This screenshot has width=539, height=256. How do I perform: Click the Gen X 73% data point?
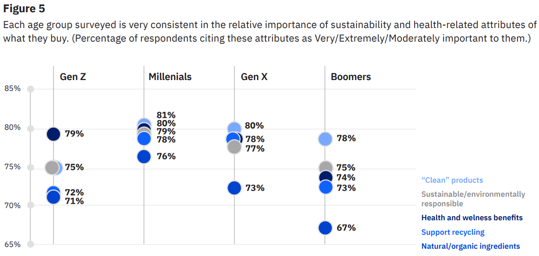tap(234, 188)
